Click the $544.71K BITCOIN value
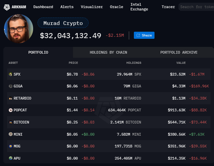 point(176,122)
